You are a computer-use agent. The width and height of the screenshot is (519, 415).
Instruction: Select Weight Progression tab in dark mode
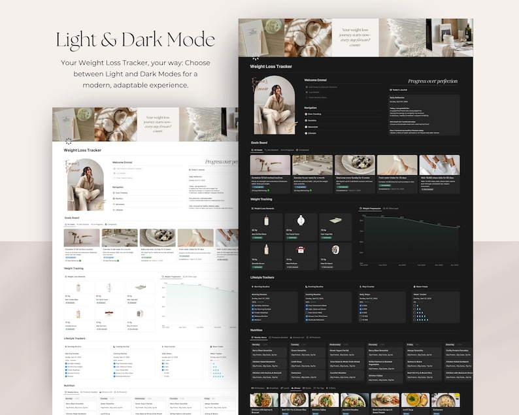370,208
